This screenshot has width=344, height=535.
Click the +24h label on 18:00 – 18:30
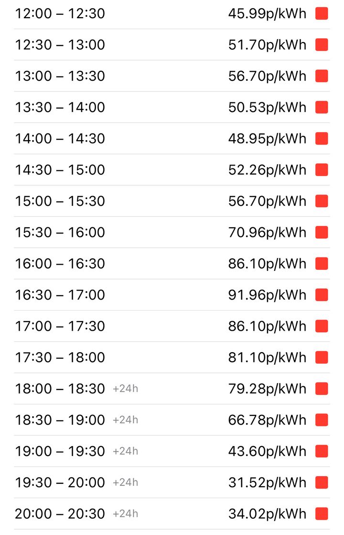pyautogui.click(x=125, y=389)
